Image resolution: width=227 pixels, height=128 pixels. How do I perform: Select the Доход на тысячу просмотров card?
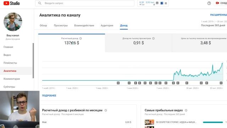point(139,43)
